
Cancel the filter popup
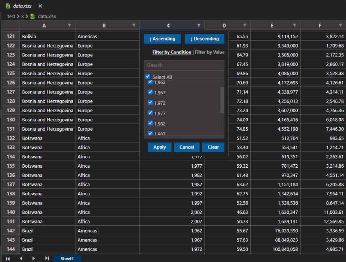tap(187, 147)
